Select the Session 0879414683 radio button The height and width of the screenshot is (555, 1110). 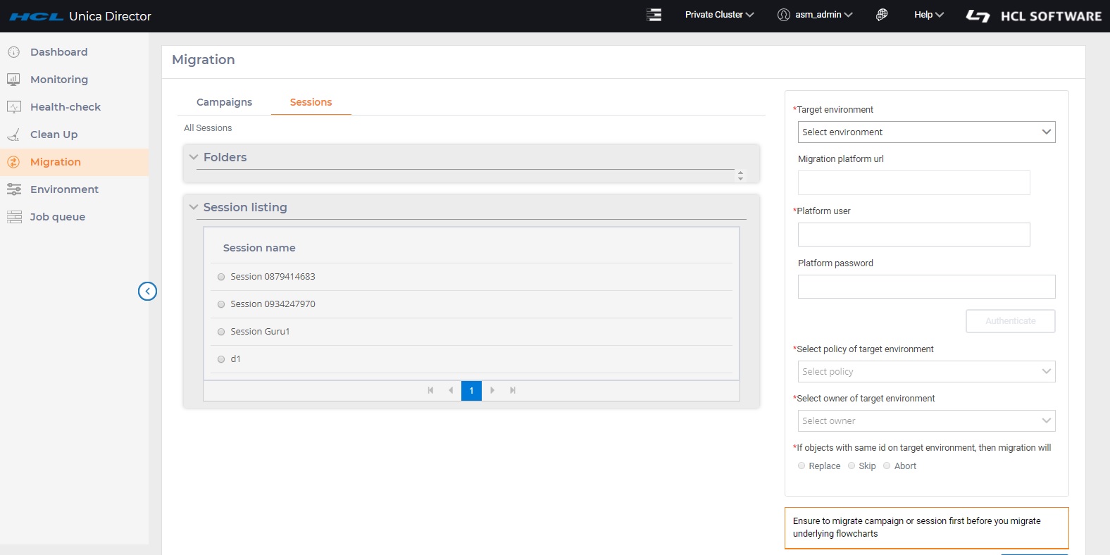pos(221,277)
